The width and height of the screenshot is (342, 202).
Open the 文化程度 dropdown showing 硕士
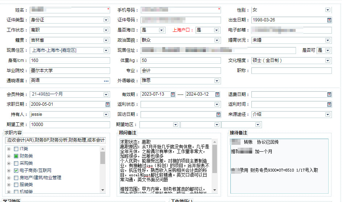[328, 60]
